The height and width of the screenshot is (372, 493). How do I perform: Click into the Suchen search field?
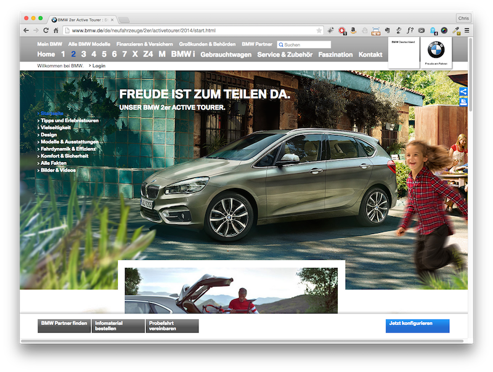coord(306,45)
